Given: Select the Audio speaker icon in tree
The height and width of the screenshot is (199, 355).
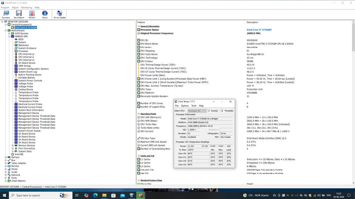Looking at the screenshot, I should (9, 172).
